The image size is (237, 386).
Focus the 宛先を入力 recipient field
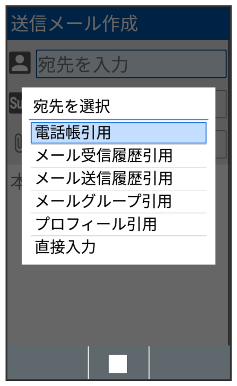pos(131,64)
